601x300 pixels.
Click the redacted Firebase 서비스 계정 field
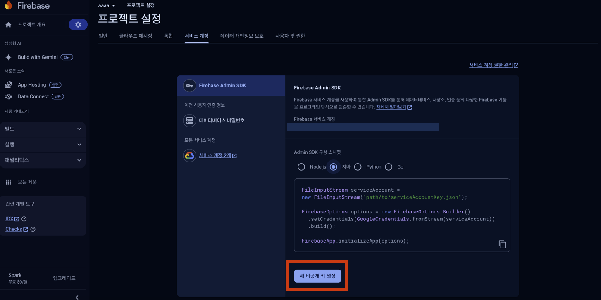pyautogui.click(x=363, y=127)
